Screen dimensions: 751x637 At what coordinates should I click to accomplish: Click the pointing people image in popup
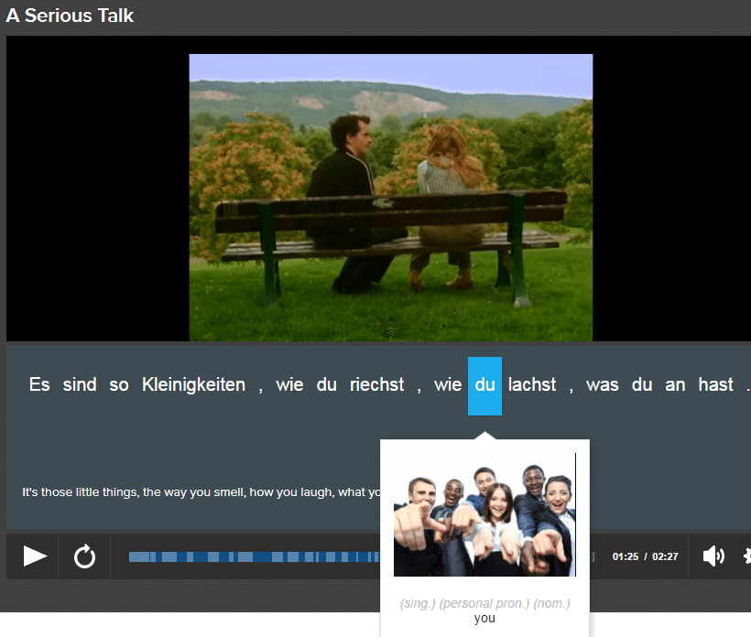tap(484, 514)
